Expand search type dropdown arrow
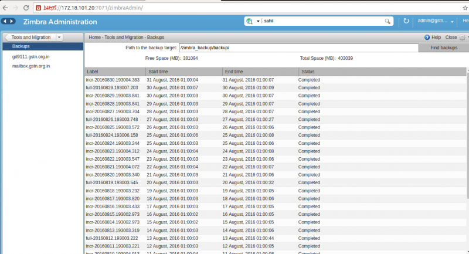469x254 pixels. (258, 21)
